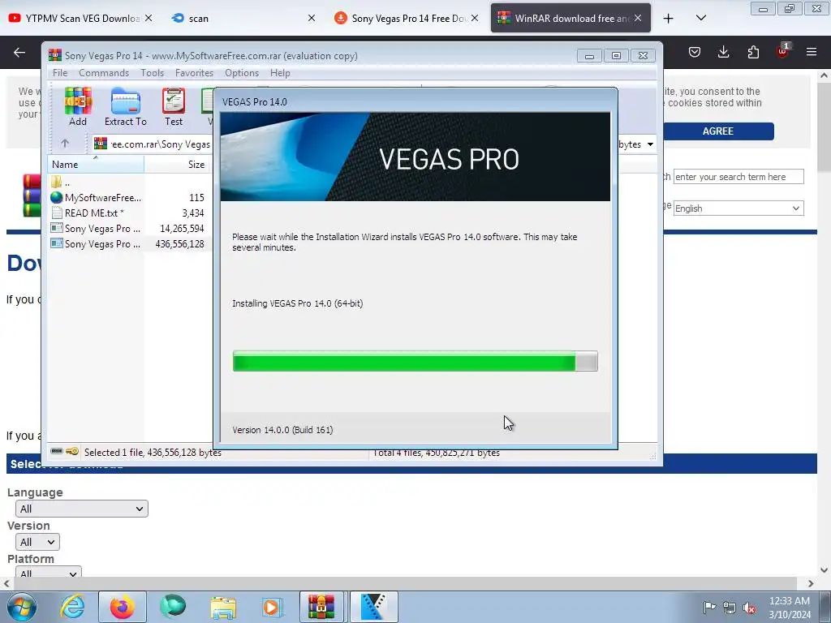Click the uBlock extension icon with badge
The width and height of the screenshot is (831, 623).
coord(783,51)
